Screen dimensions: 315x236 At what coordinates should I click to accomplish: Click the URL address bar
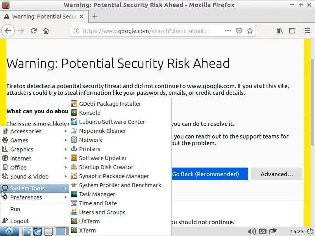point(150,31)
